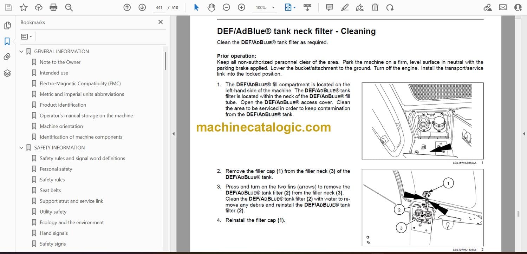The height and width of the screenshot is (254, 527).
Task: Select the Safety rules bookmark
Action: [x=52, y=180]
